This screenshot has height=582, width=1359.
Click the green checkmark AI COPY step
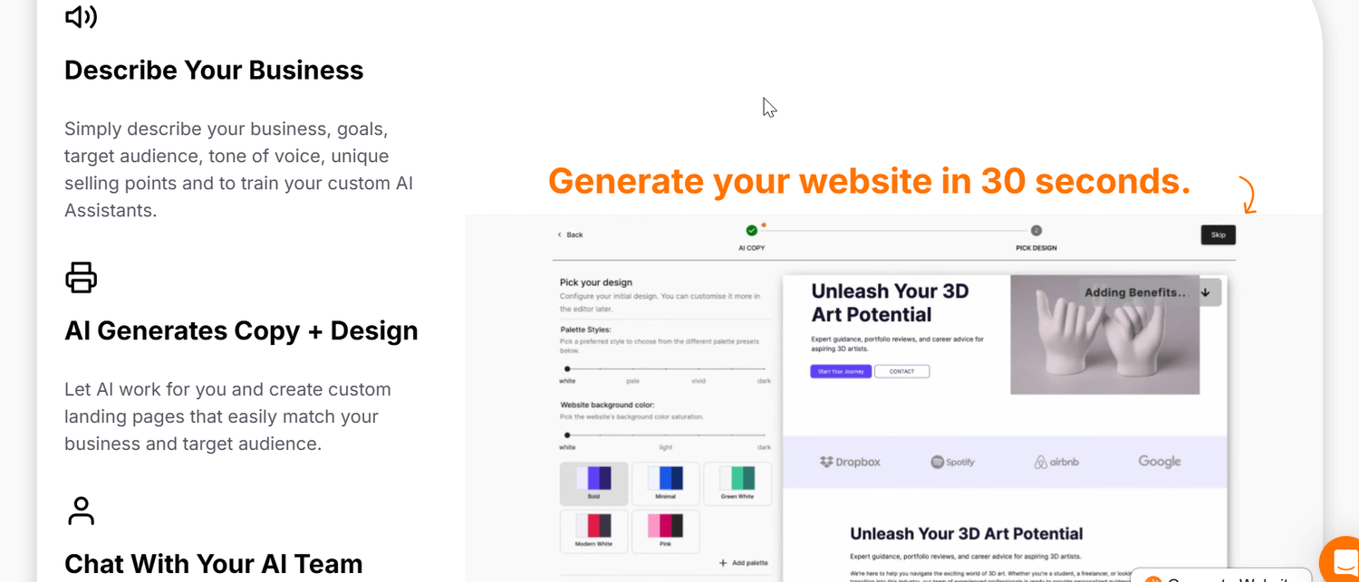click(751, 231)
